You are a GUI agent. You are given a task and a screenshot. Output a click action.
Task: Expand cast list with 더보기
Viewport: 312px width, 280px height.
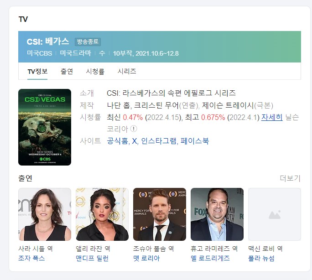coord(290,178)
